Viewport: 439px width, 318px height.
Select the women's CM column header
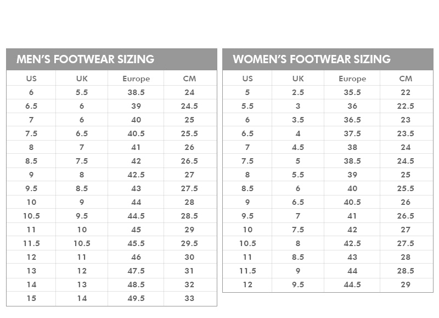click(x=406, y=79)
